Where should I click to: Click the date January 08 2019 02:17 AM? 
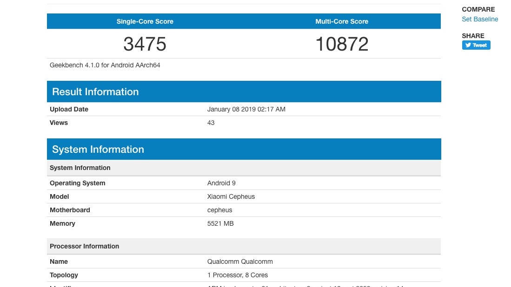coord(246,109)
